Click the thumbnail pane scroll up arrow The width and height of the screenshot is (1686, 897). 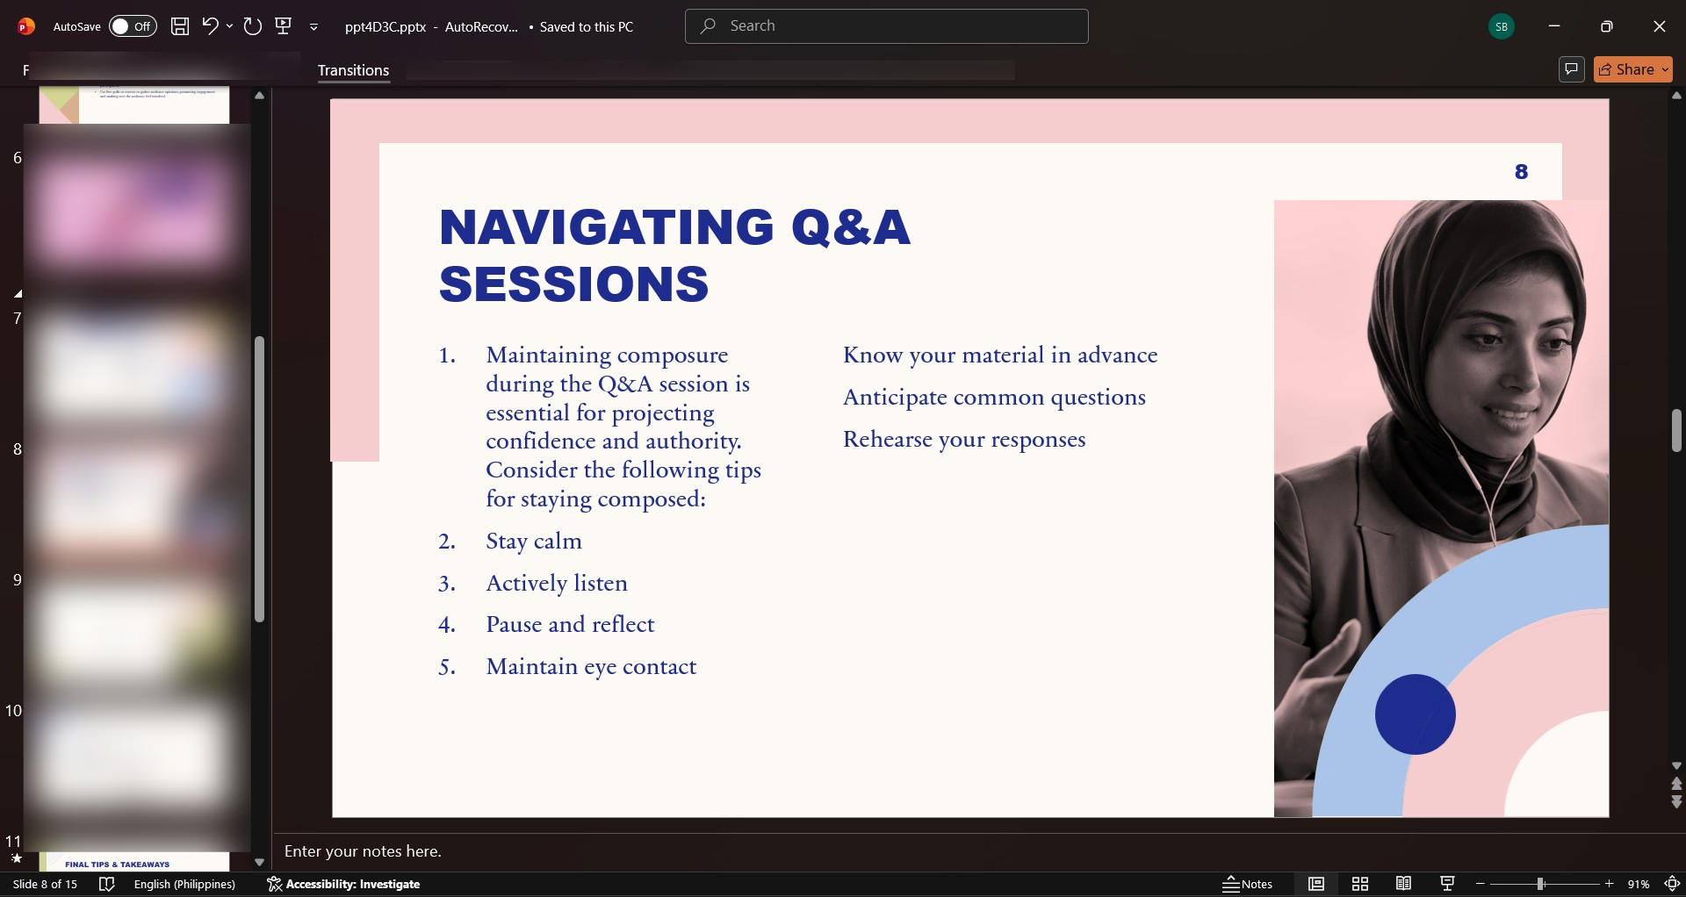[259, 95]
